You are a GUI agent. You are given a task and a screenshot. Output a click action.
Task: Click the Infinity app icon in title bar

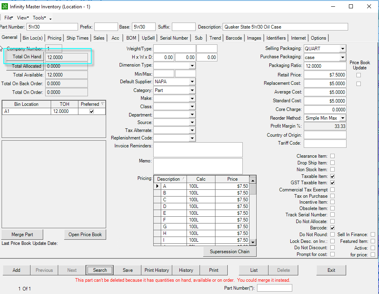[5, 6]
